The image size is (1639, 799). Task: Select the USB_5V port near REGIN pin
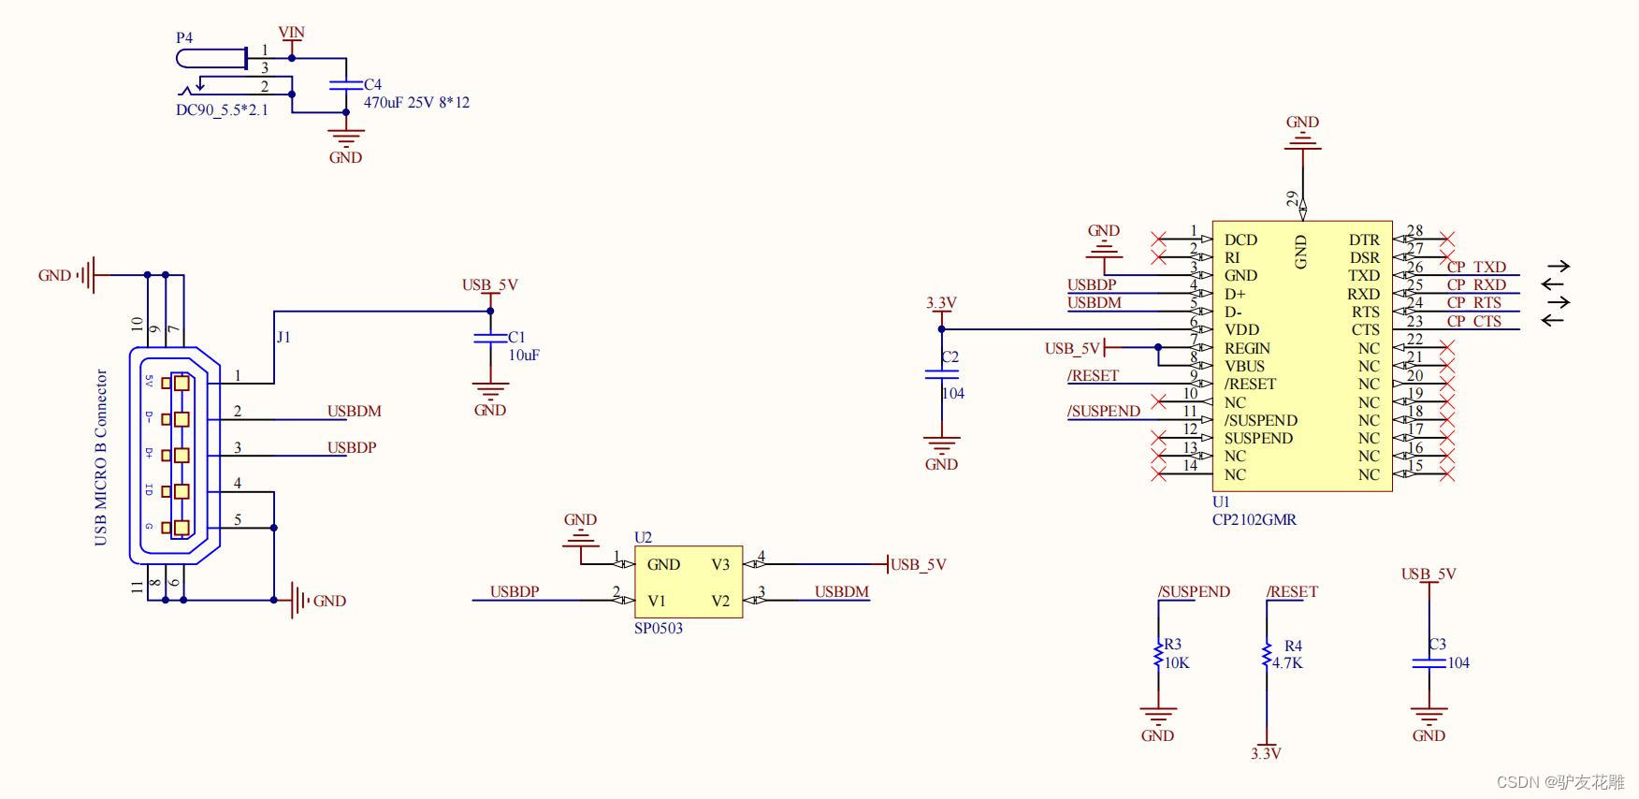[x=1076, y=348]
